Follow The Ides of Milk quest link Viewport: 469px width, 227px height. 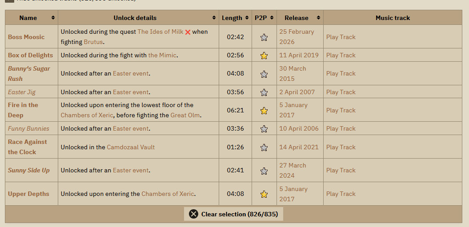coord(160,32)
